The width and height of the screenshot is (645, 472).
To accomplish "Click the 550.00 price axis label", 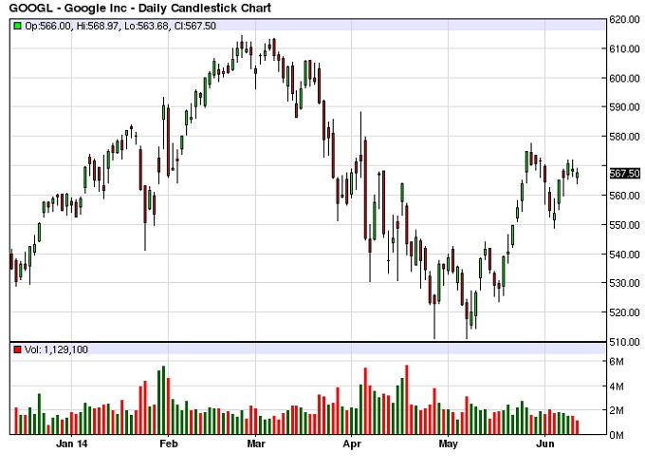I will [624, 225].
